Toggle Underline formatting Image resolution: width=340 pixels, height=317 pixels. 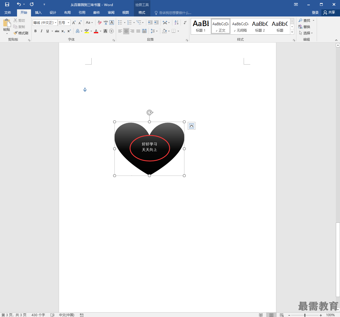[47, 31]
